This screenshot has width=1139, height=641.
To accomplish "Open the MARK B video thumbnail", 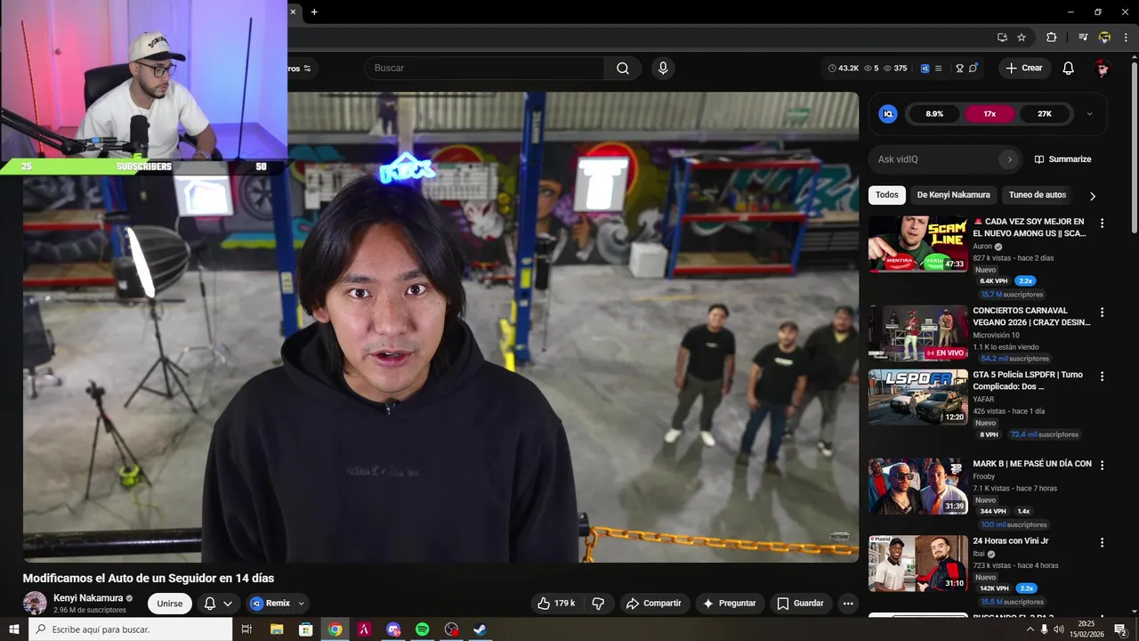I will pos(918,486).
